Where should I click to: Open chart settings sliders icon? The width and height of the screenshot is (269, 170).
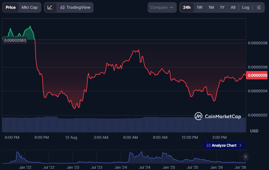tap(259, 7)
